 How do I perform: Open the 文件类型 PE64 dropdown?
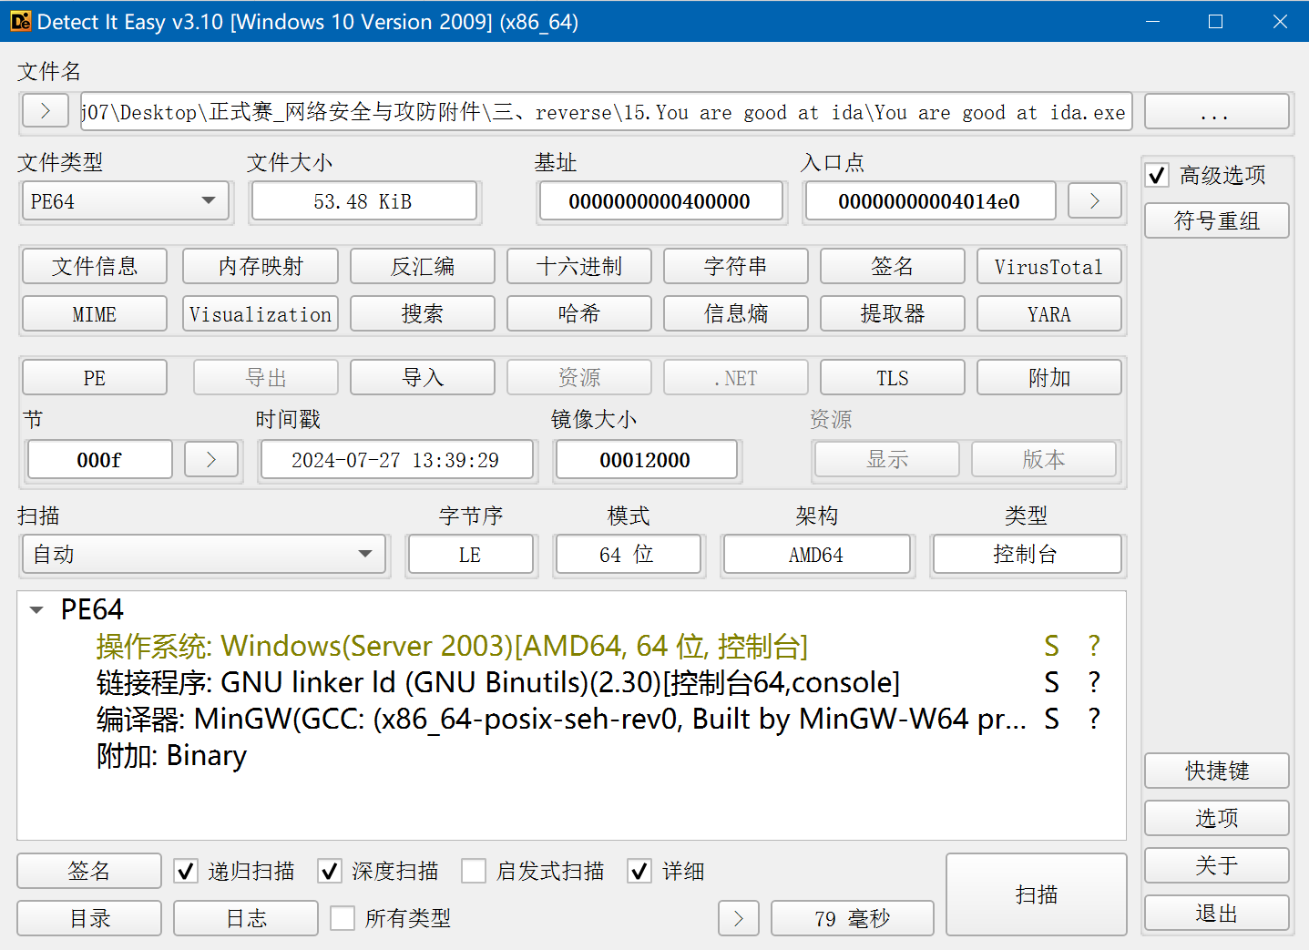pos(126,201)
